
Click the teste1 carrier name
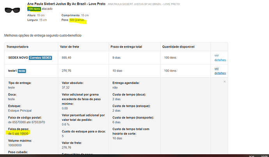pos(12,71)
